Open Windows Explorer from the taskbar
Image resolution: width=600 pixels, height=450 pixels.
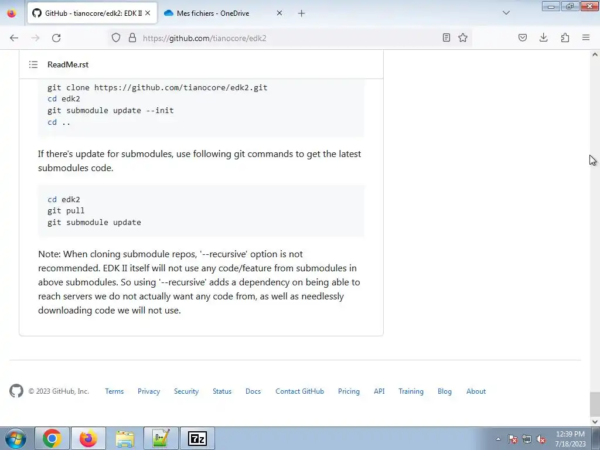(125, 438)
